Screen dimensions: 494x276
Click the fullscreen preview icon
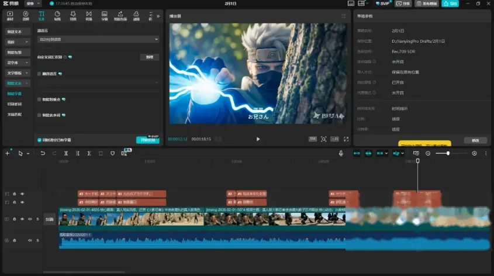[346, 139]
